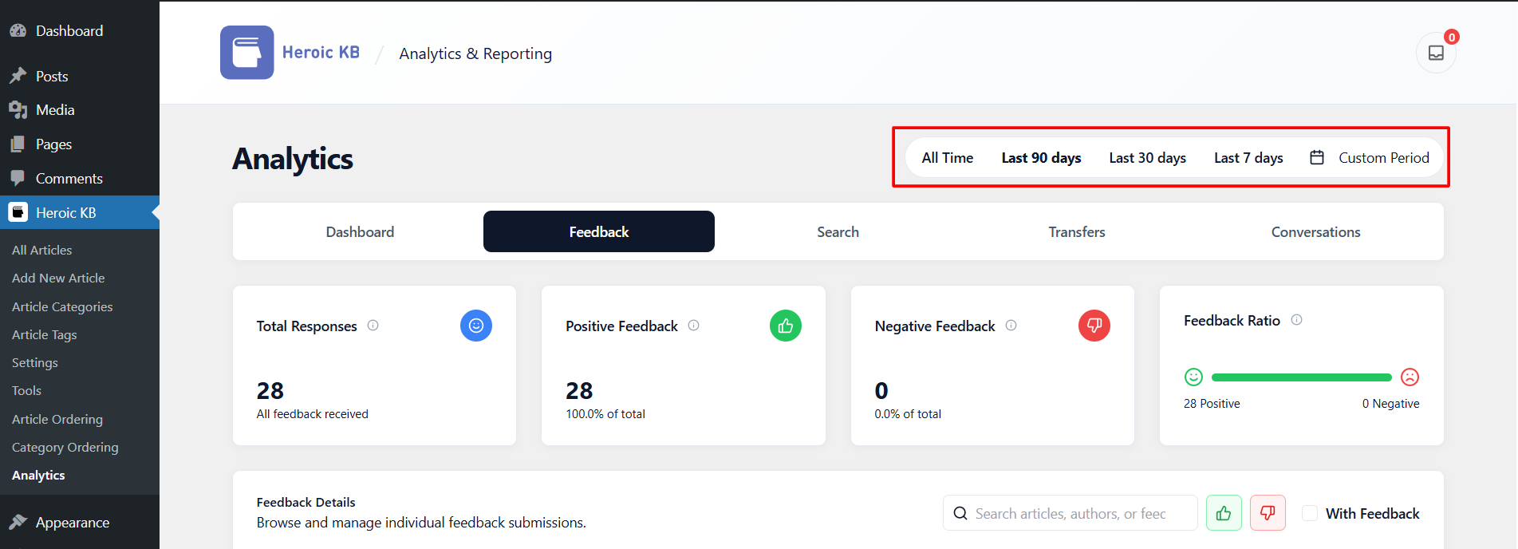Click the Appearance brush icon
The height and width of the screenshot is (549, 1518).
click(x=18, y=522)
